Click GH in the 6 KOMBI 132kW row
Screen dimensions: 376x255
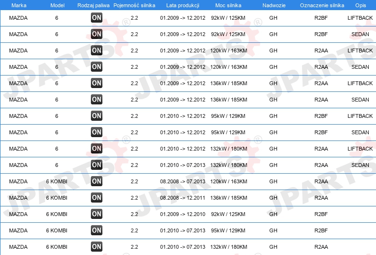[x=273, y=247]
